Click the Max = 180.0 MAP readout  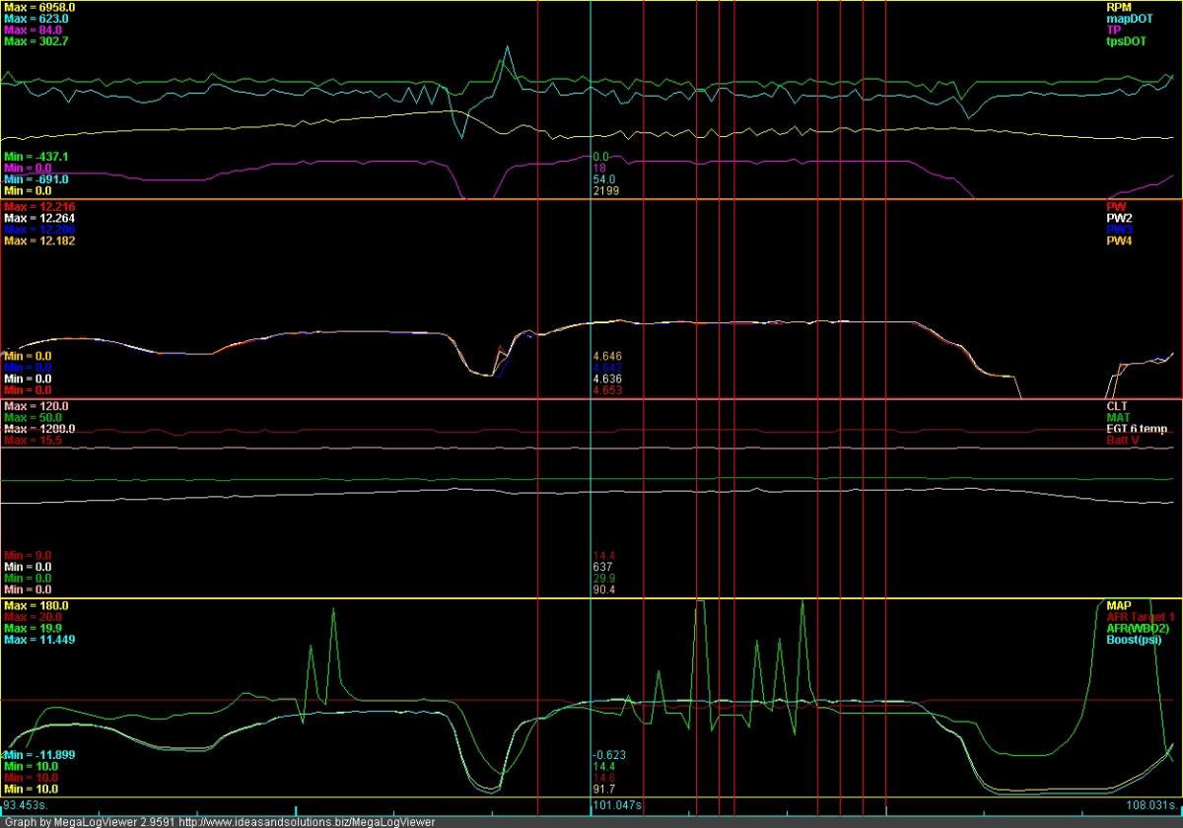35,605
